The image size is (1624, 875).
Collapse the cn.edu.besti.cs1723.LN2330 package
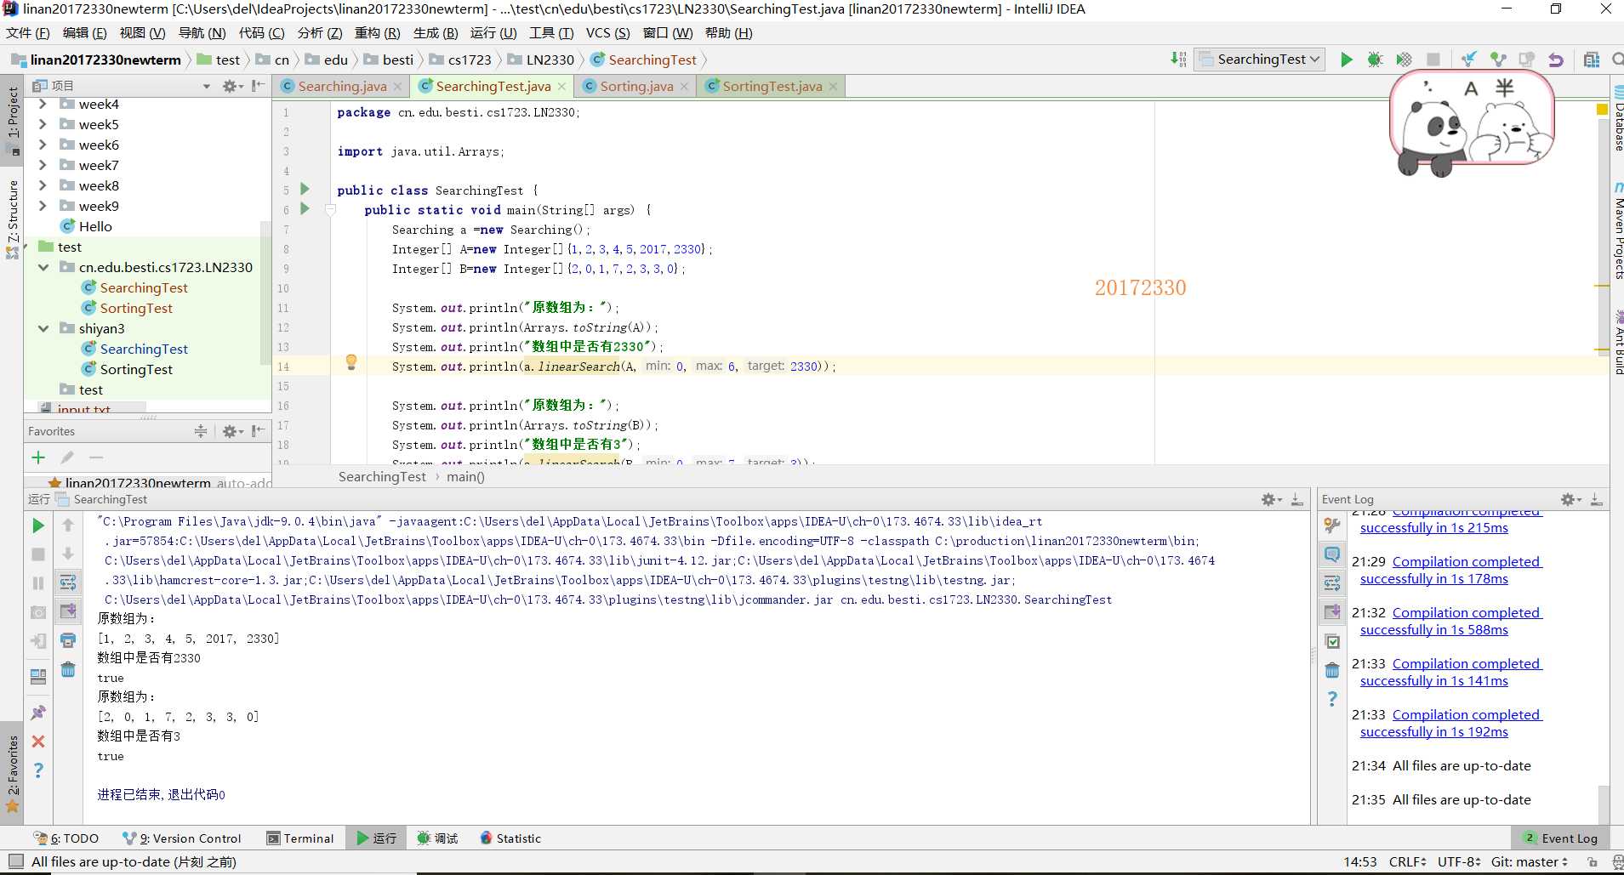point(43,267)
